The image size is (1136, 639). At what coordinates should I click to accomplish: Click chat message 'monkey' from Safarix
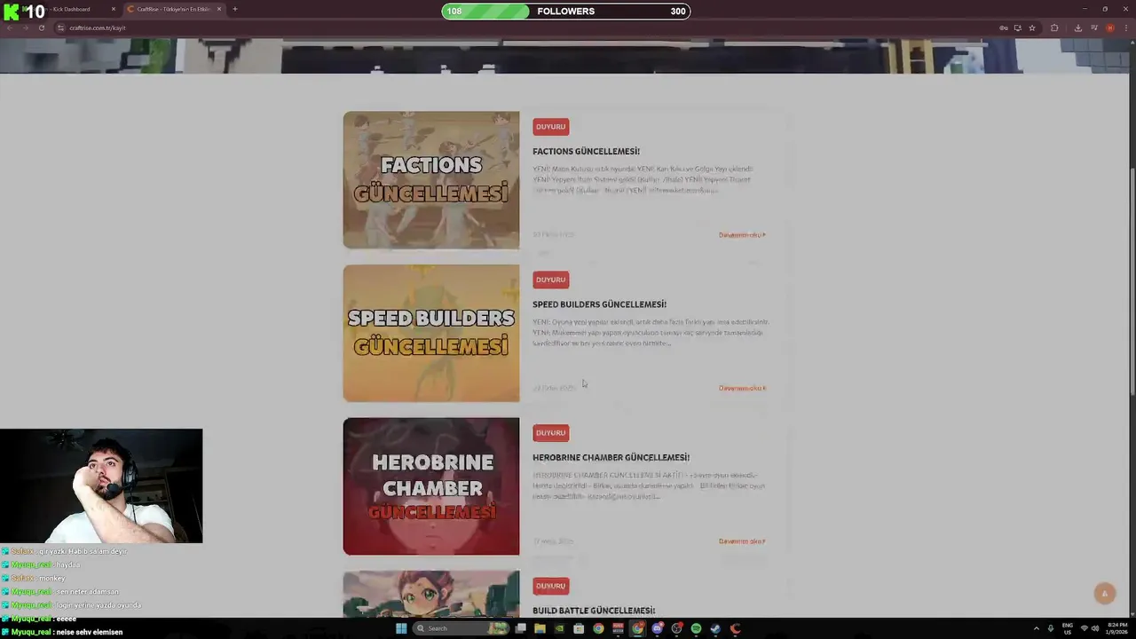coord(51,579)
